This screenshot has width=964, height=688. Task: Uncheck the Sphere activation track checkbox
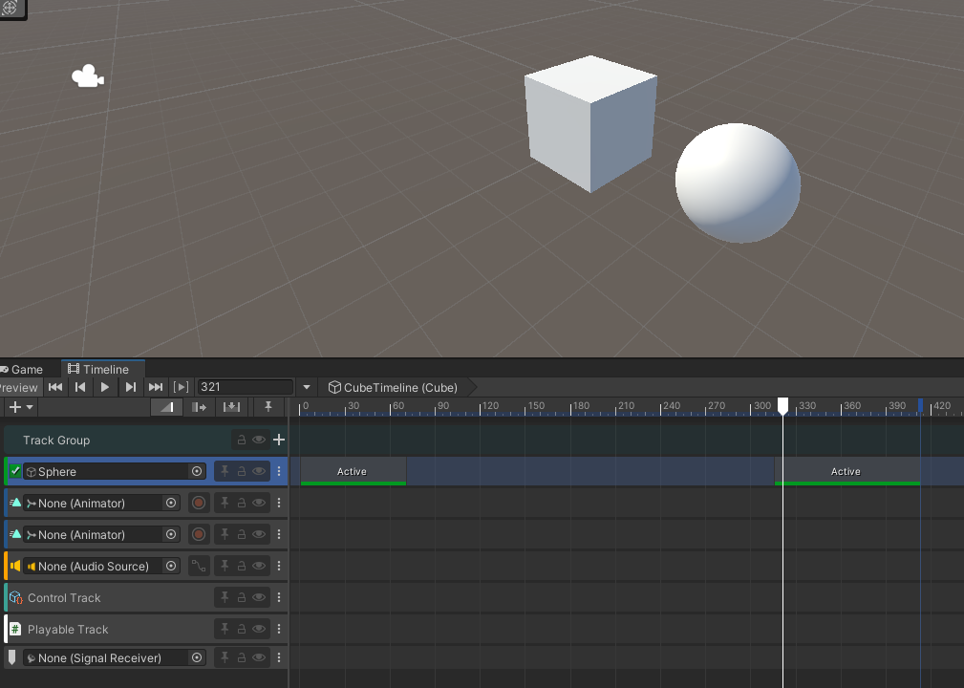pyautogui.click(x=15, y=471)
